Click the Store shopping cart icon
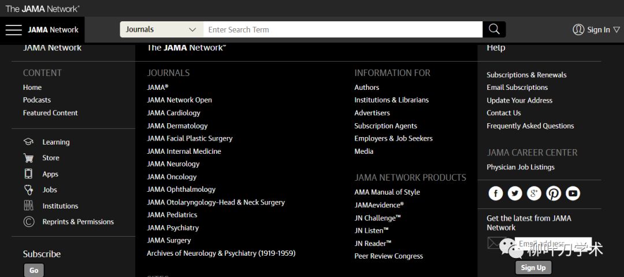The height and width of the screenshot is (277, 624). pos(28,158)
